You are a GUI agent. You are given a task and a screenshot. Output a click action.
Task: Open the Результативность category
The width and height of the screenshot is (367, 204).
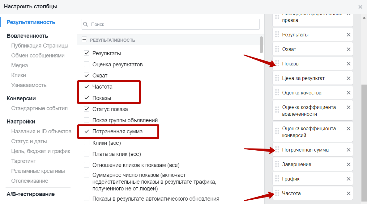[x=31, y=22]
